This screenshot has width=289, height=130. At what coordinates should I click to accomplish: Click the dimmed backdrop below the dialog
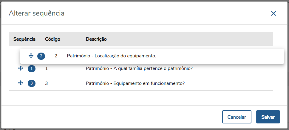pyautogui.click(x=149, y=129)
